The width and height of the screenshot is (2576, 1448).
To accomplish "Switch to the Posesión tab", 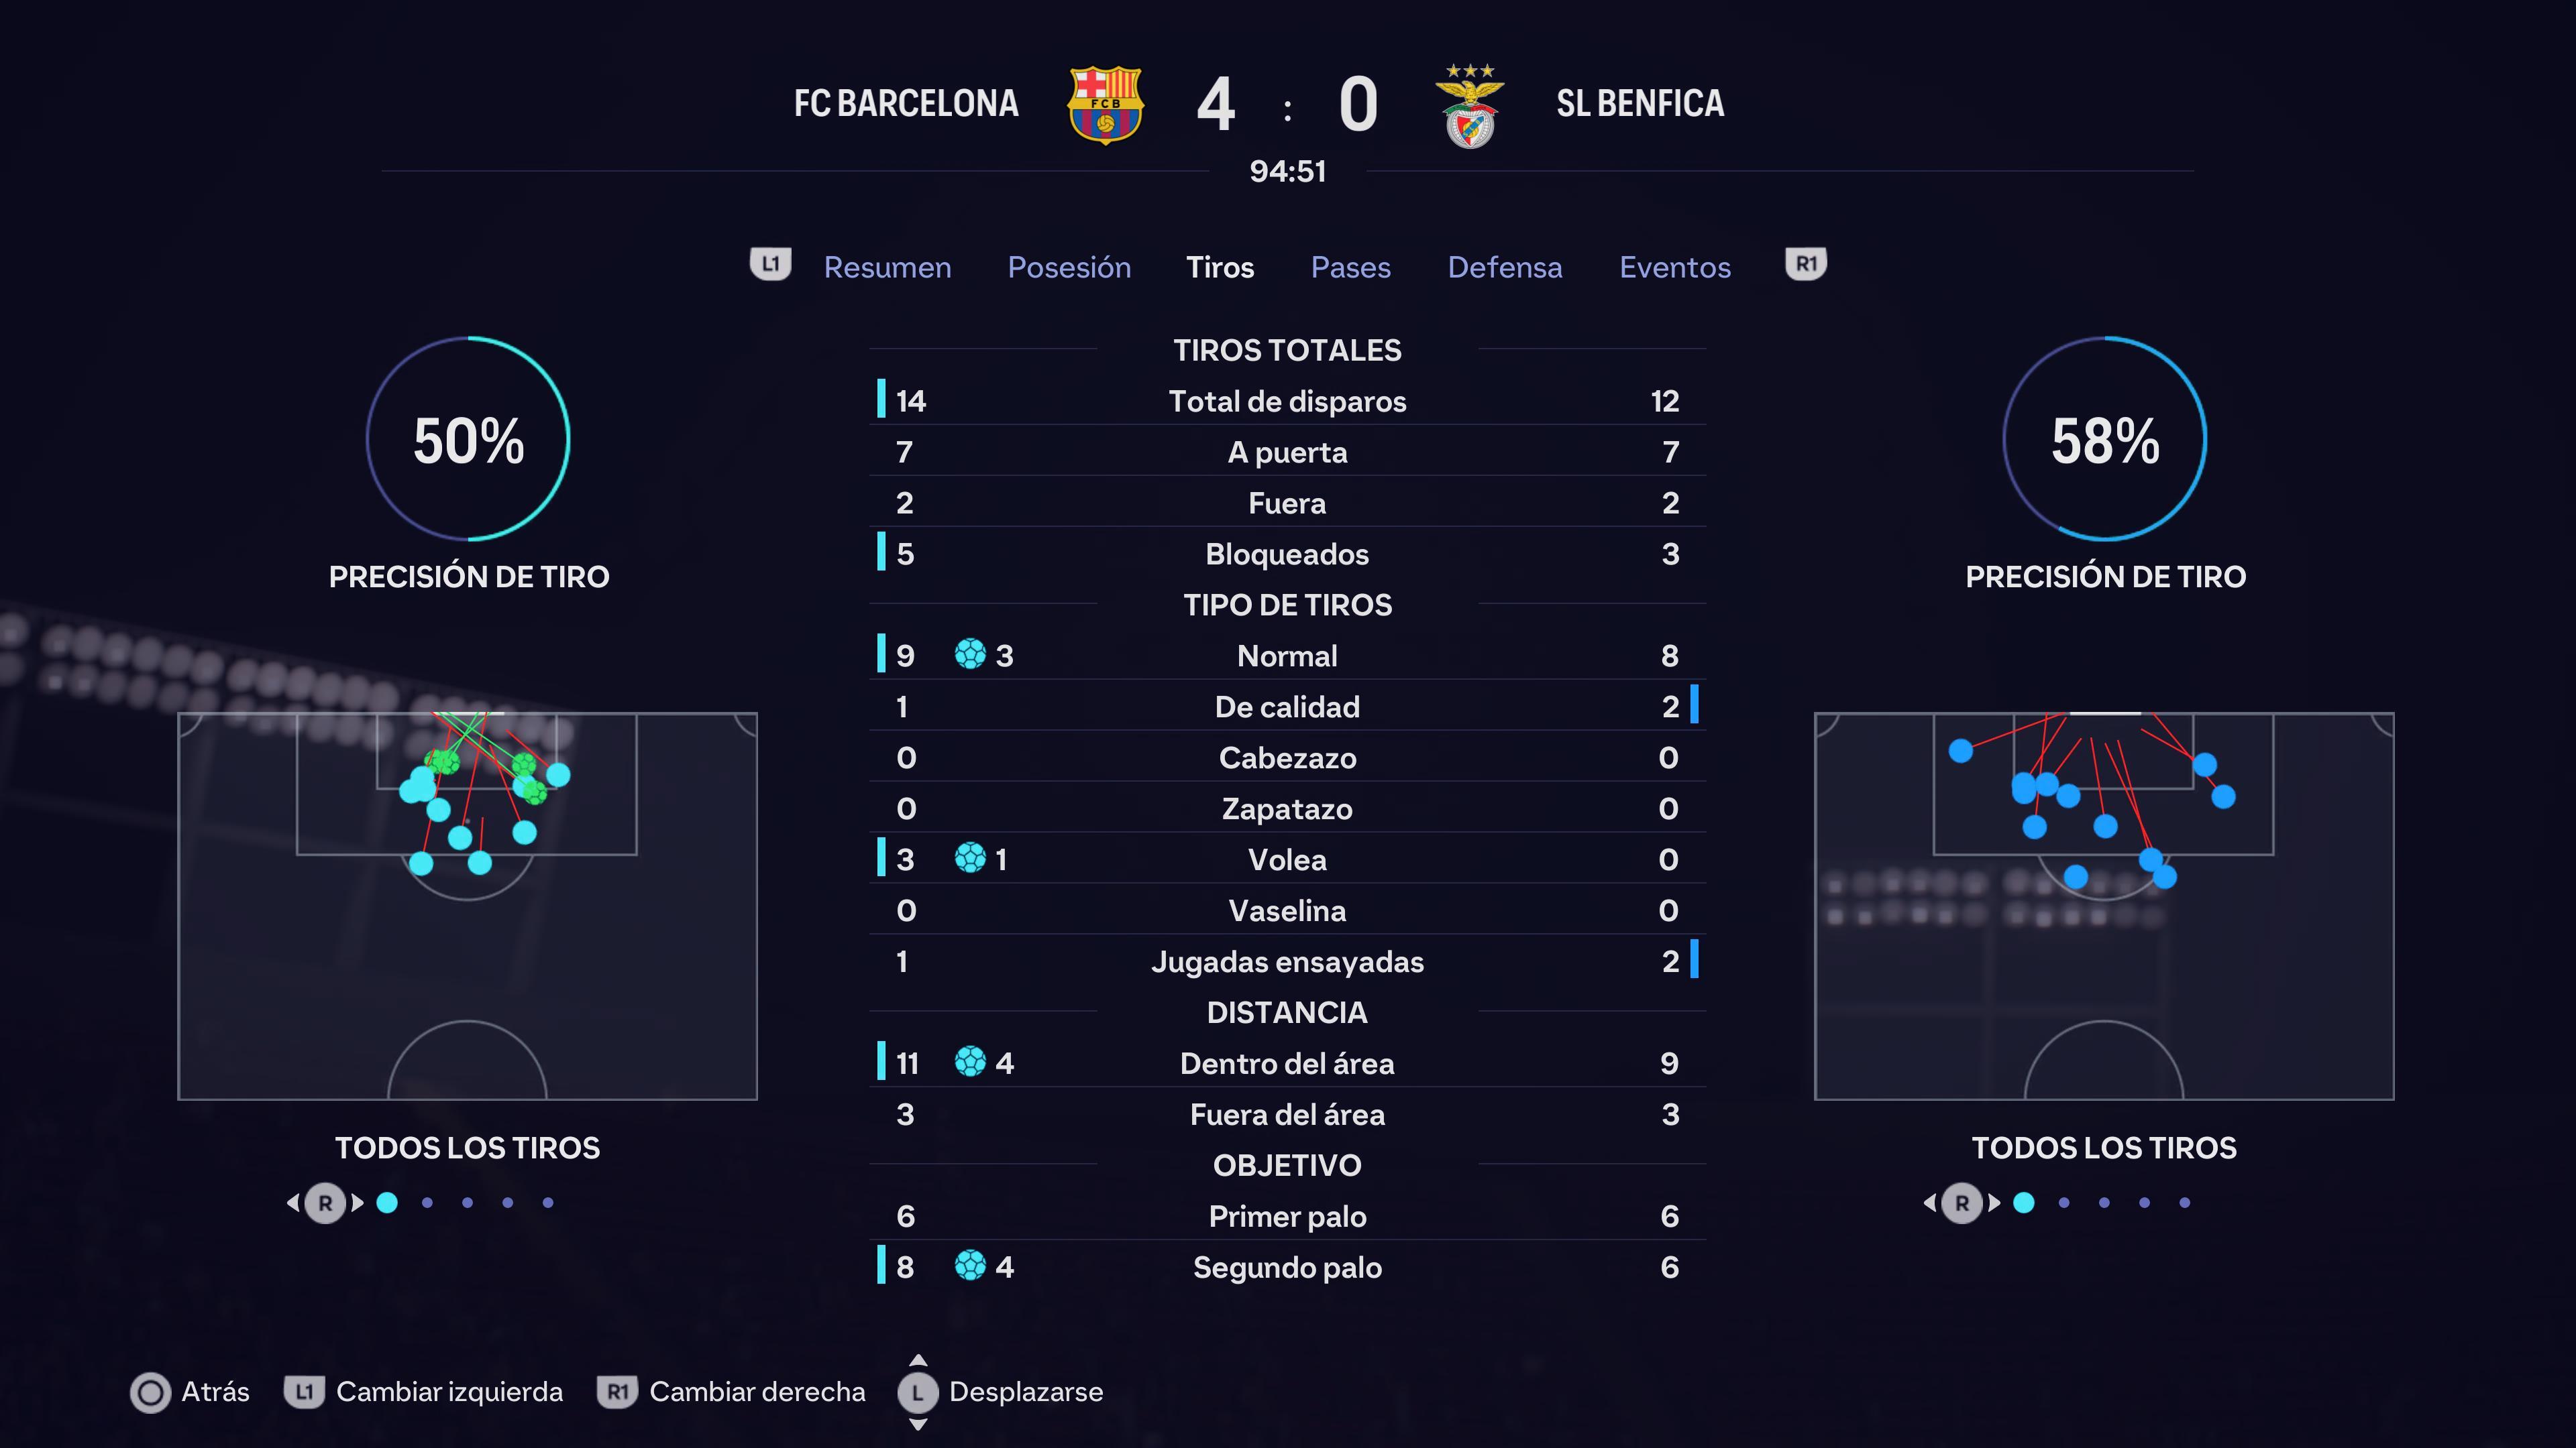I will 1069,267.
